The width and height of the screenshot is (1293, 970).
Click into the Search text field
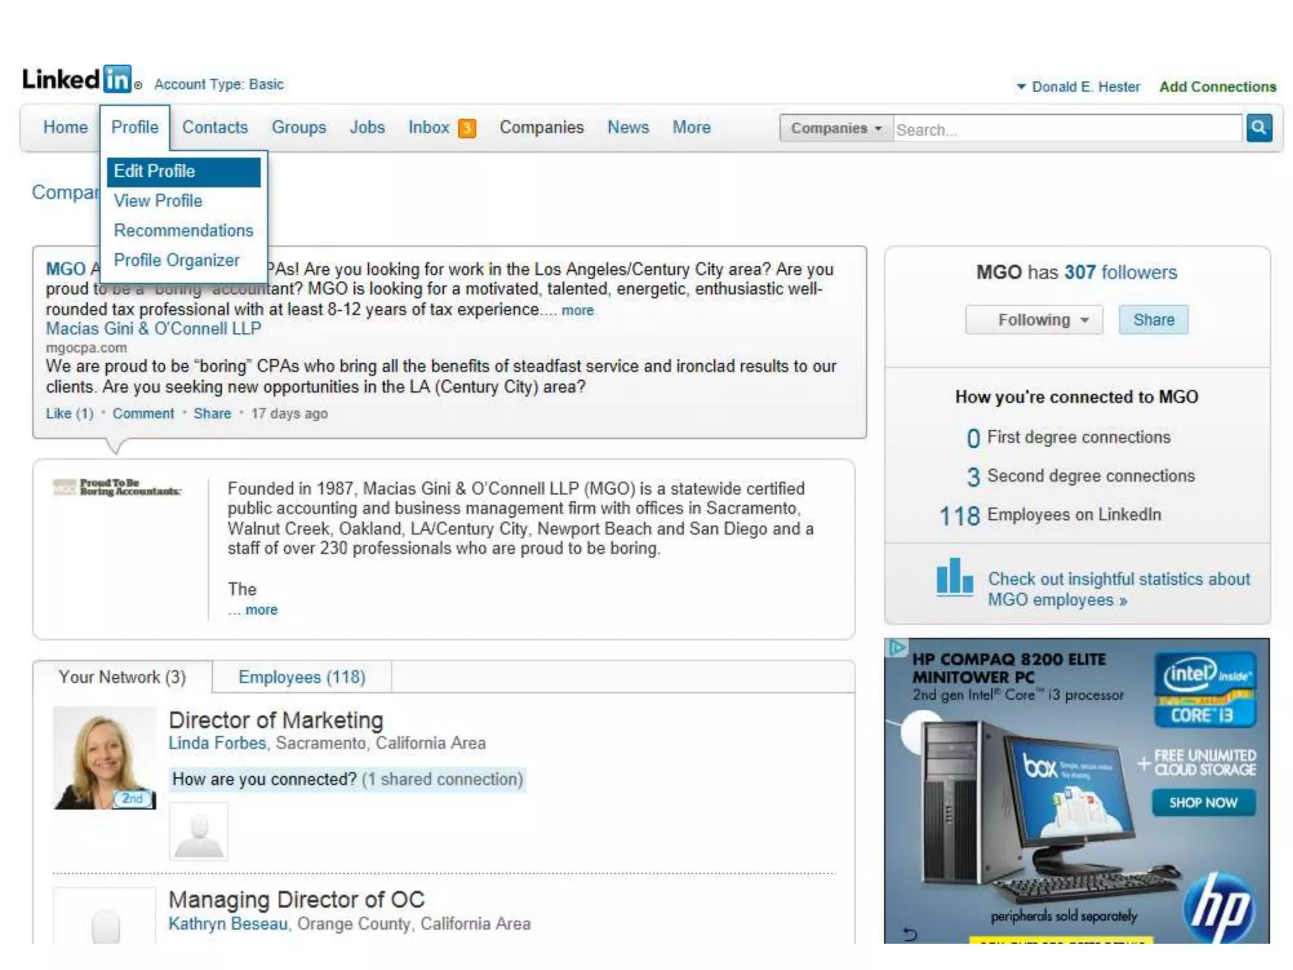click(1067, 129)
